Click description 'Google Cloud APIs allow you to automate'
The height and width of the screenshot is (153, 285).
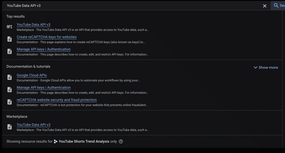(x=90, y=81)
